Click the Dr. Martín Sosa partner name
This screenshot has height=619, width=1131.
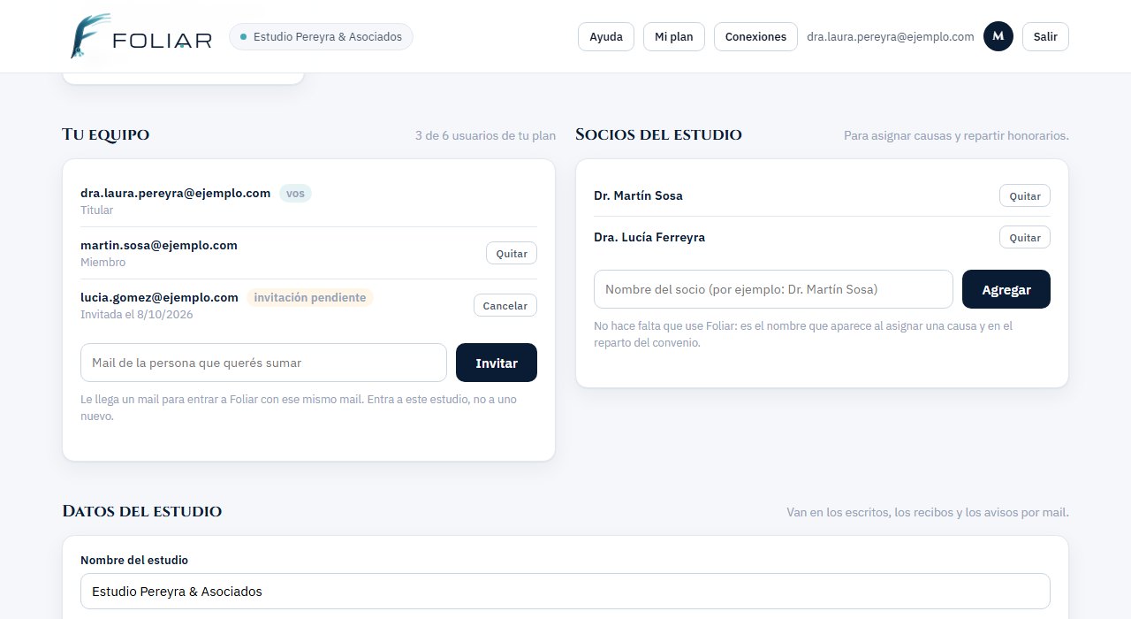638,195
